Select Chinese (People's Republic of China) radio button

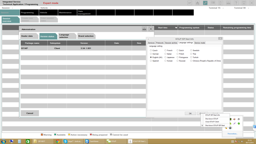coord(191,61)
